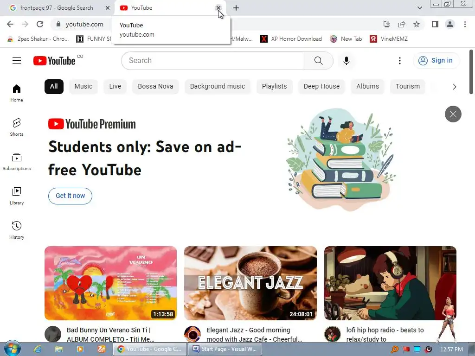
Task: Close the frontpage 97 Google Search tab
Action: [x=108, y=8]
